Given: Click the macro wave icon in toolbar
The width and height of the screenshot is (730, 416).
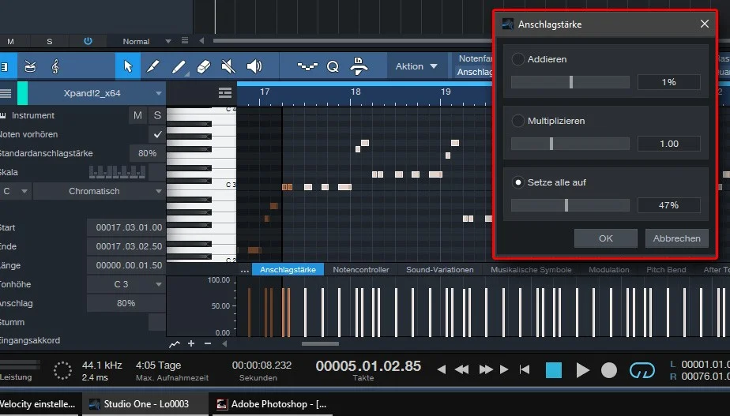Looking at the screenshot, I should [x=307, y=66].
